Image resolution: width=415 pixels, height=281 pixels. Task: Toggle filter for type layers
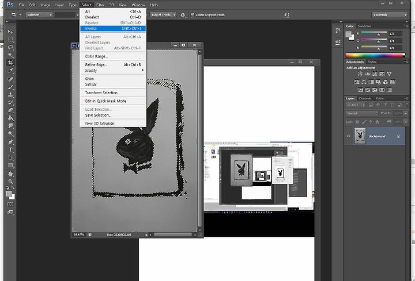point(385,105)
